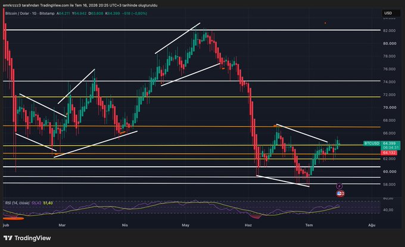
Task: Click the RSI axis 40,00 label
Action: tap(388, 210)
